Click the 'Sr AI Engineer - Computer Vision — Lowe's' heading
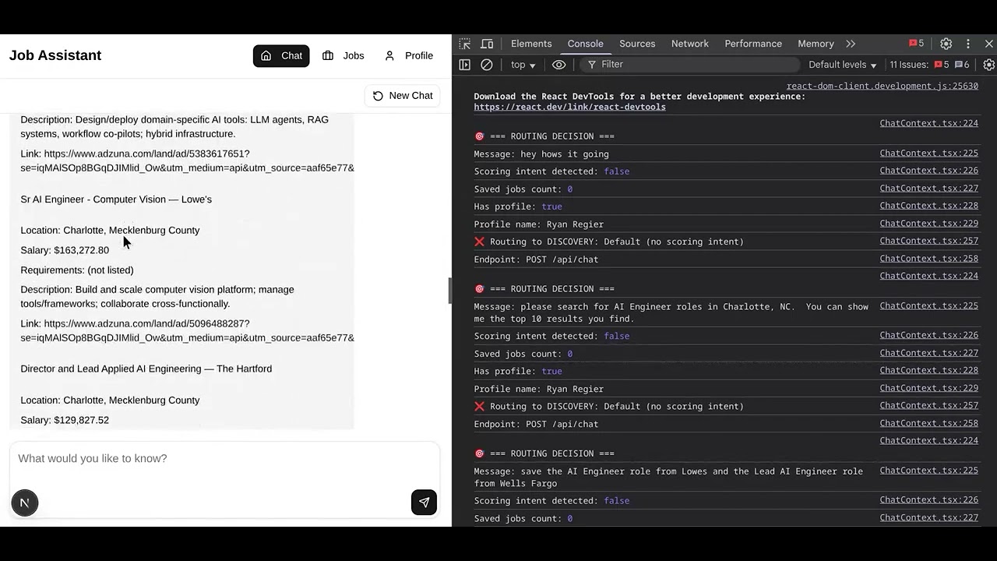 [x=116, y=199]
